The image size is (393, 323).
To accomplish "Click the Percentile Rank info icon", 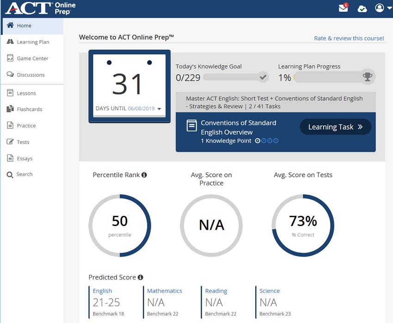I will [144, 175].
